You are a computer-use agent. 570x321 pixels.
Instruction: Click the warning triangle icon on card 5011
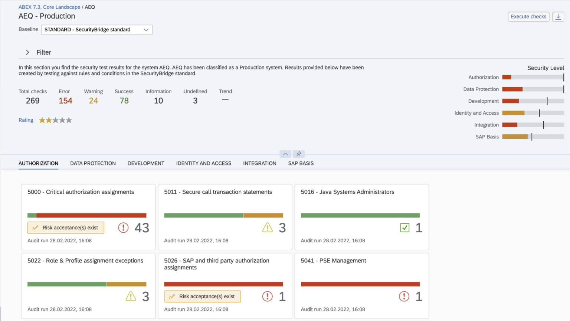268,227
